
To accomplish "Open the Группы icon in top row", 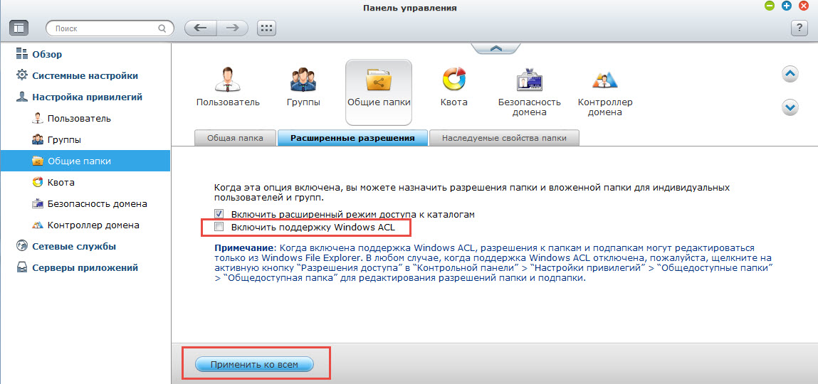I will pyautogui.click(x=303, y=87).
